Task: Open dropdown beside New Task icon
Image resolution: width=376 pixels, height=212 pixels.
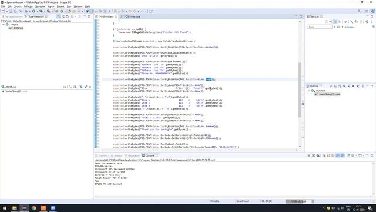Action: [x=330, y=22]
